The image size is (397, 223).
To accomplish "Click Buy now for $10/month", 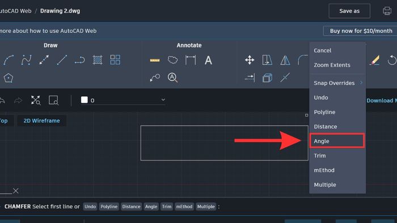I will click(x=361, y=31).
